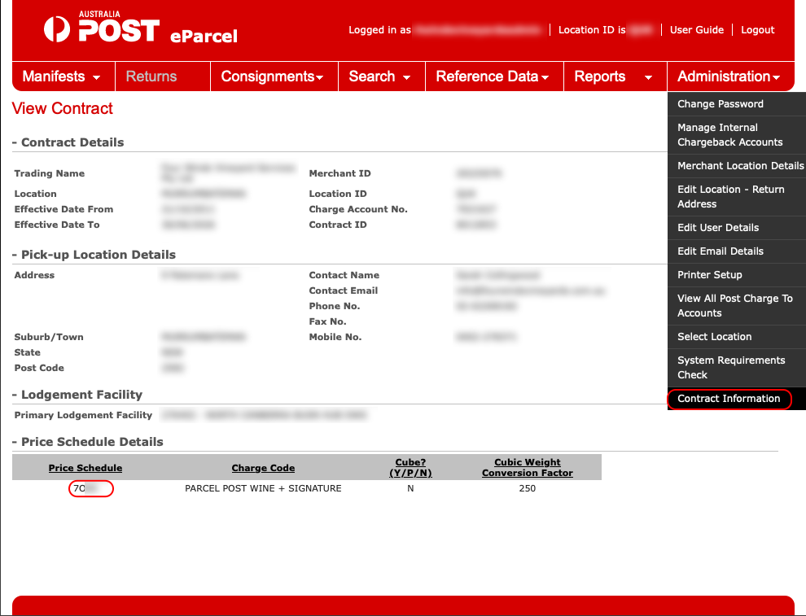This screenshot has width=806, height=616.
Task: Click the conversion factor value 250
Action: point(528,488)
